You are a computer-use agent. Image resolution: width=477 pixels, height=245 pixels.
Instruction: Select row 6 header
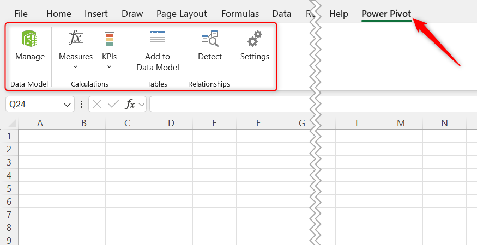click(9, 201)
